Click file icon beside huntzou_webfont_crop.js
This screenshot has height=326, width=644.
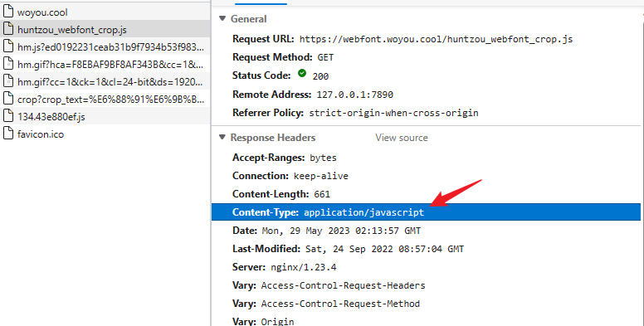[8, 29]
